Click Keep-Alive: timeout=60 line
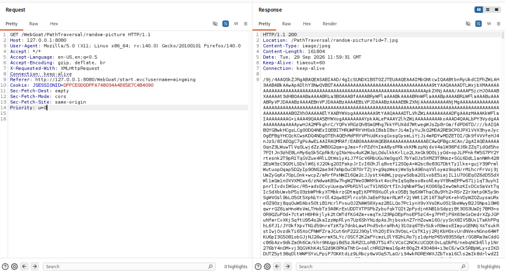 tap(294, 63)
